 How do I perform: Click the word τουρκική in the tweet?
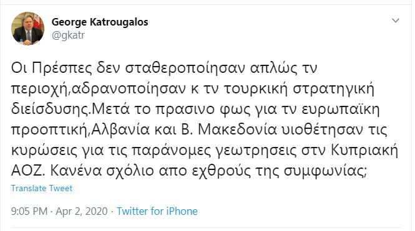[x=256, y=89]
